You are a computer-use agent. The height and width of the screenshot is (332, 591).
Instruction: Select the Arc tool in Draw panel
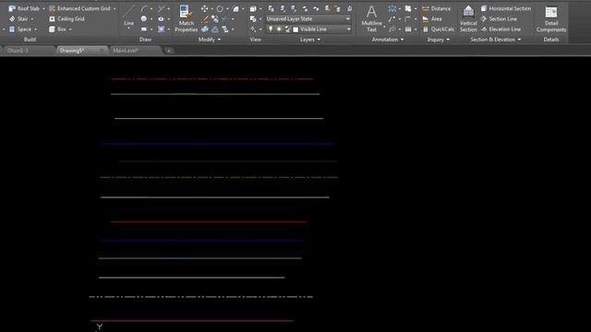click(x=144, y=8)
